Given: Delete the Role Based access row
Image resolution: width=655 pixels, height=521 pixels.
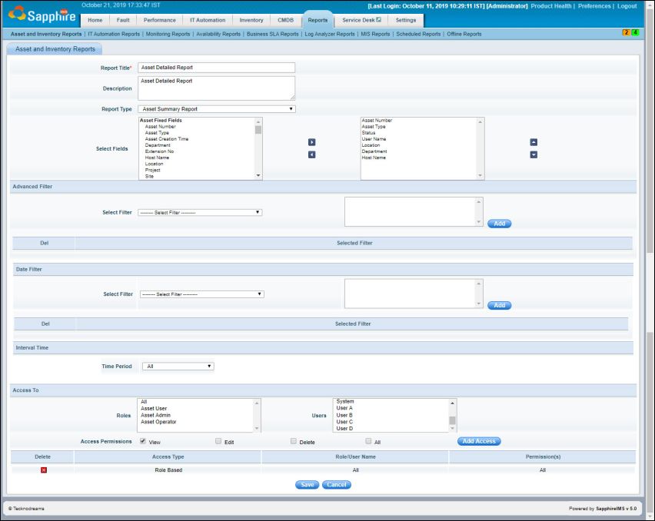Looking at the screenshot, I should point(44,470).
